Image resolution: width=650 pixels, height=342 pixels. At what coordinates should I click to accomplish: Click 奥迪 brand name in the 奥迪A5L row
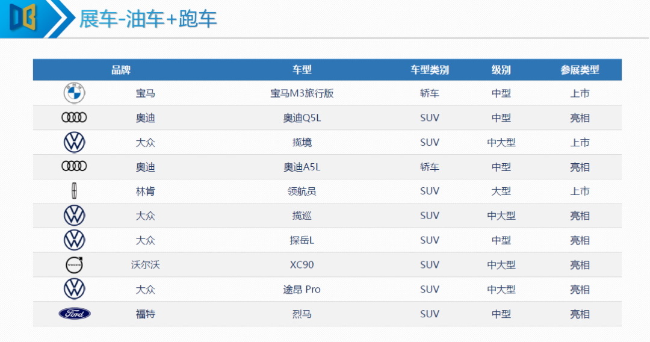point(146,167)
